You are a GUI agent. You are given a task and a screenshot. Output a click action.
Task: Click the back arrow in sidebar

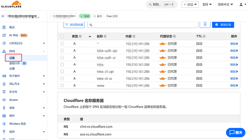point(3,16)
